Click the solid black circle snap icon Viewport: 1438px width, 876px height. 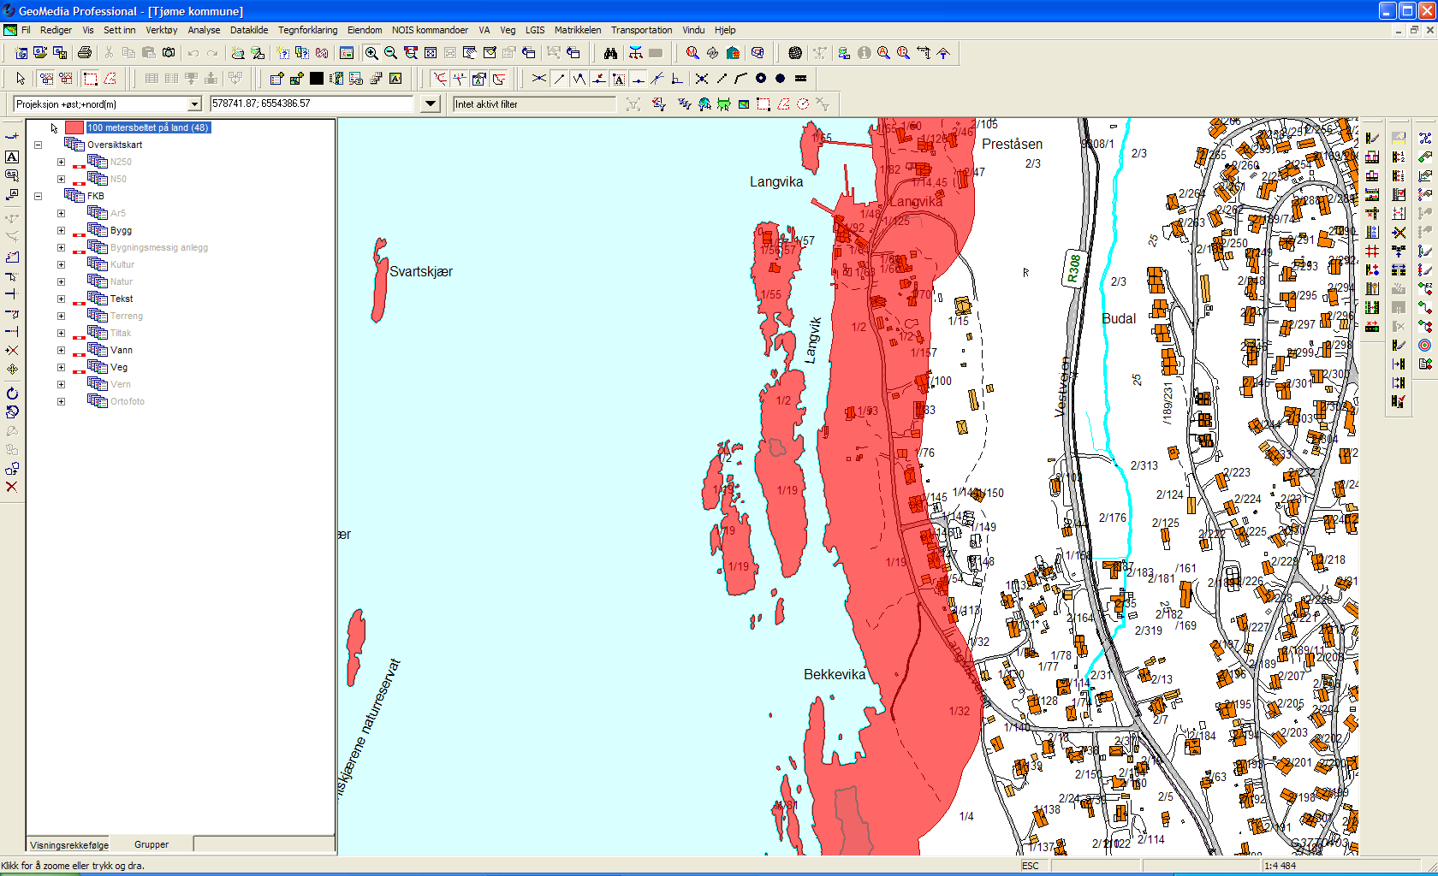780,79
